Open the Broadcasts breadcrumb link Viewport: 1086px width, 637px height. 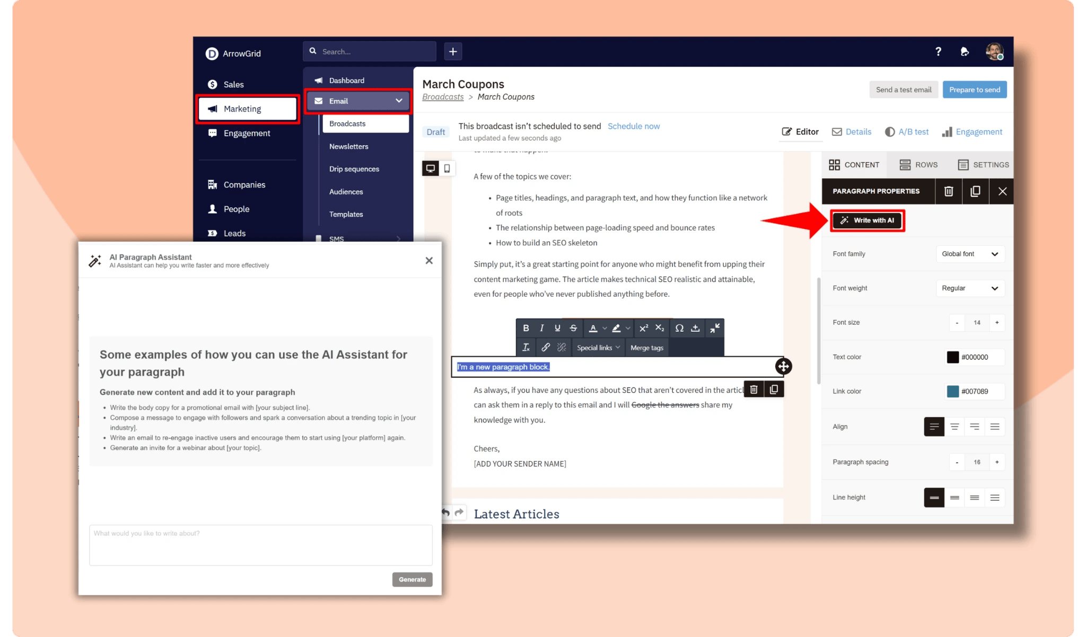(x=443, y=97)
